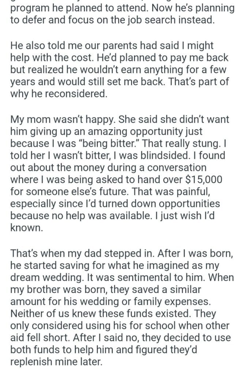Screen dimensions: 245x375
Task: Click the line "why he reconsidered"
Action: pyautogui.click(x=59, y=94)
